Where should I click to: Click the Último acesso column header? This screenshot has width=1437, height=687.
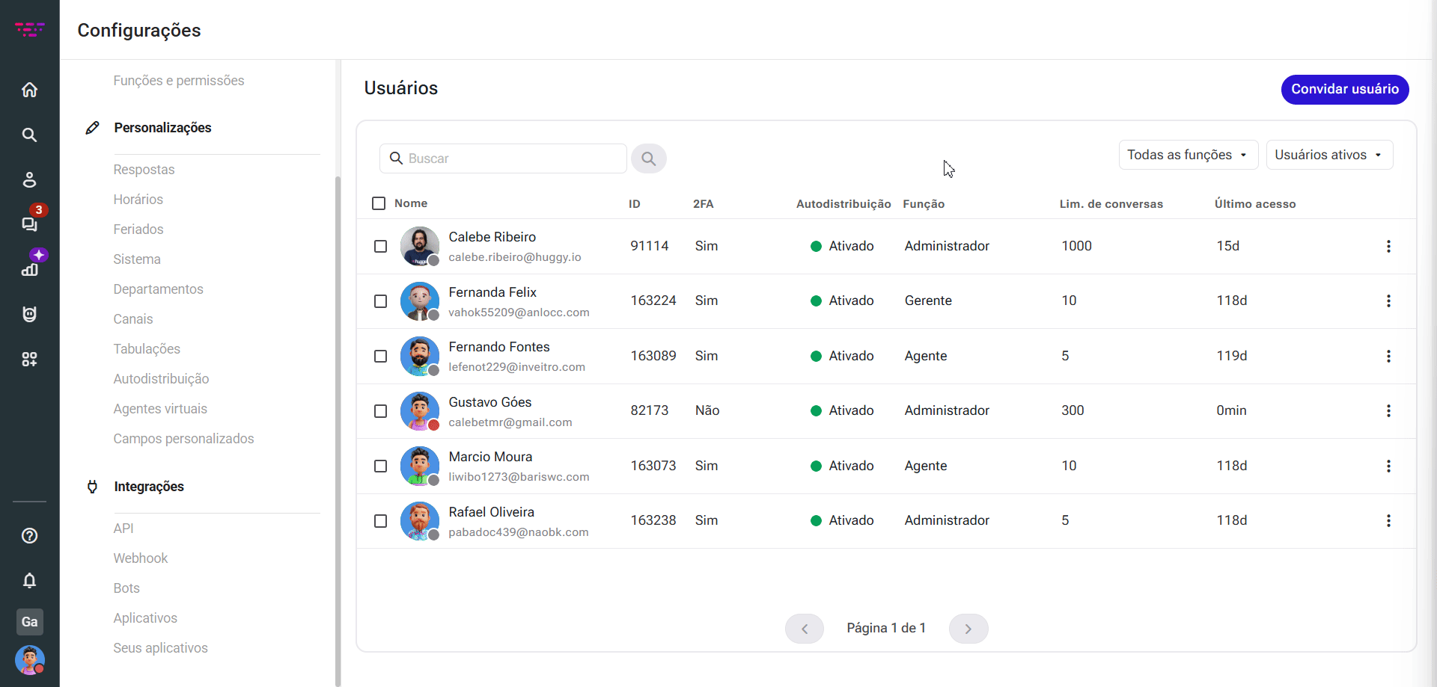1255,204
